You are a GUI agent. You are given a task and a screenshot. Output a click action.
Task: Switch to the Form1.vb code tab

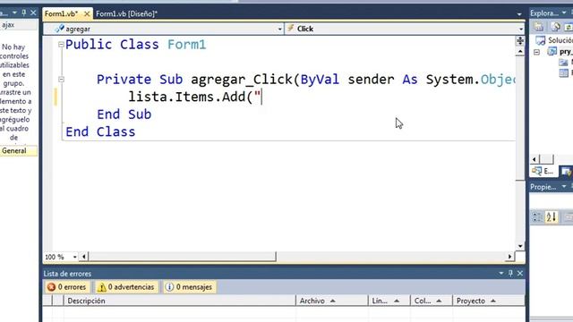(61, 14)
